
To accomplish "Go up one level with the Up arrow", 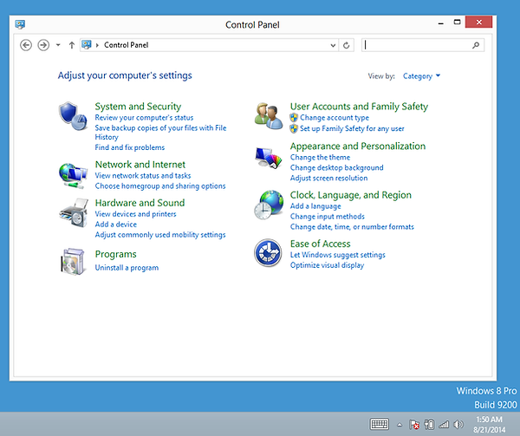I will (72, 45).
